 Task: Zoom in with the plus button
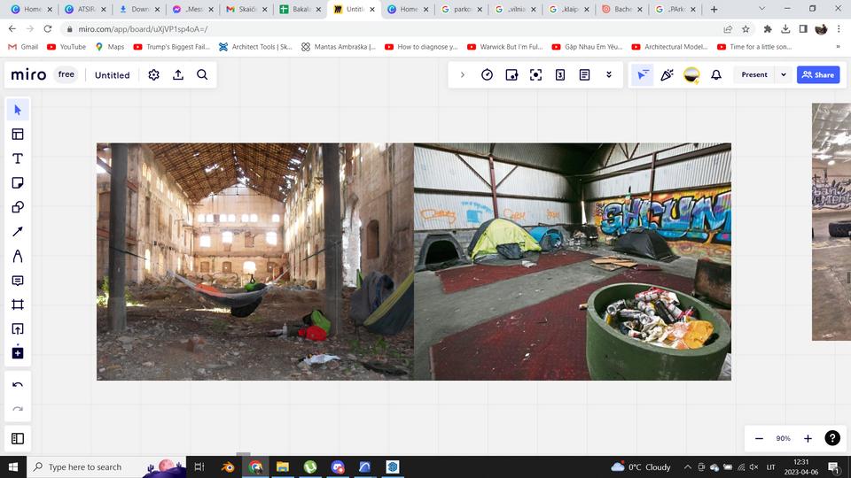pyautogui.click(x=808, y=438)
